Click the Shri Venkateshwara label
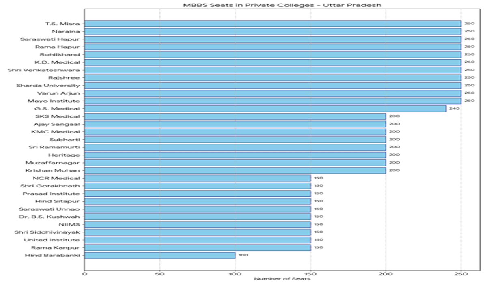Image resolution: width=487 pixels, height=284 pixels. (x=44, y=70)
